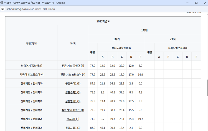This screenshot has width=208, height=131.
Task: Click the 1학기 column header
Action: 116,39
